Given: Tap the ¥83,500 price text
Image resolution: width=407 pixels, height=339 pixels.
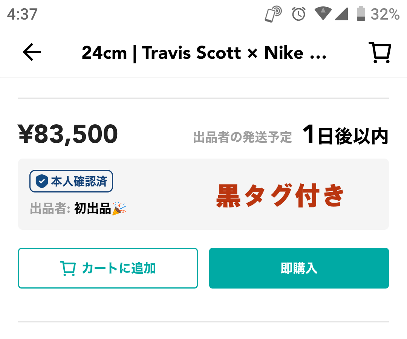Looking at the screenshot, I should pos(68,134).
